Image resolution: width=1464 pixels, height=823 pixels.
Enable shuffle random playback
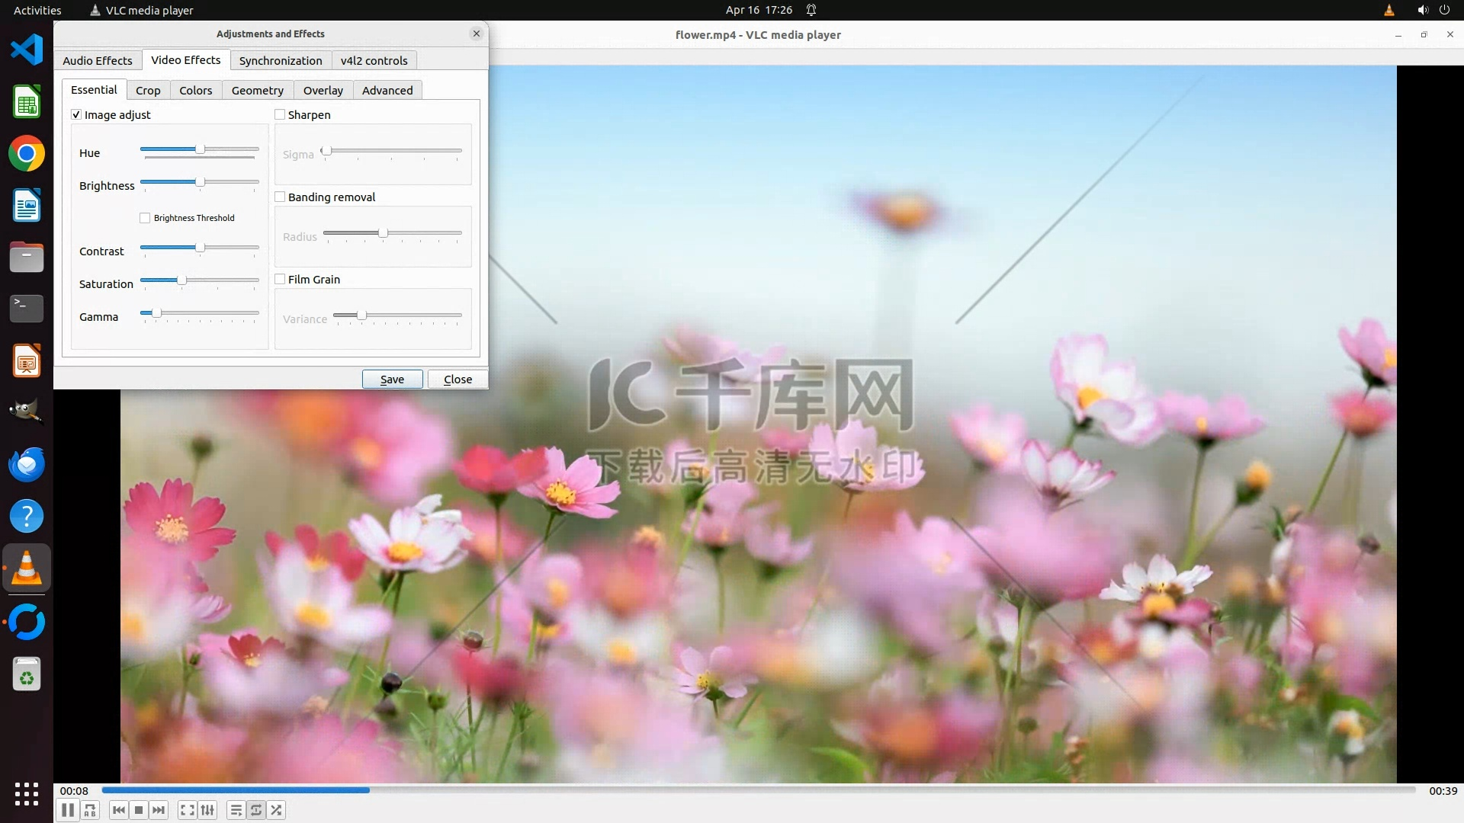point(276,810)
